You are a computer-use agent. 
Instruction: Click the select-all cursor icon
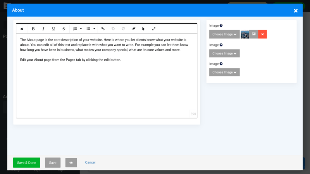coord(143,29)
